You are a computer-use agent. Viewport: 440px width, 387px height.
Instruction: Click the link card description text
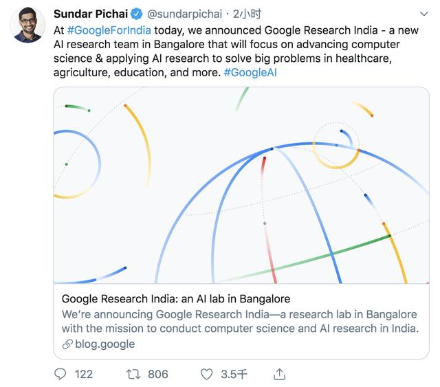click(x=240, y=321)
